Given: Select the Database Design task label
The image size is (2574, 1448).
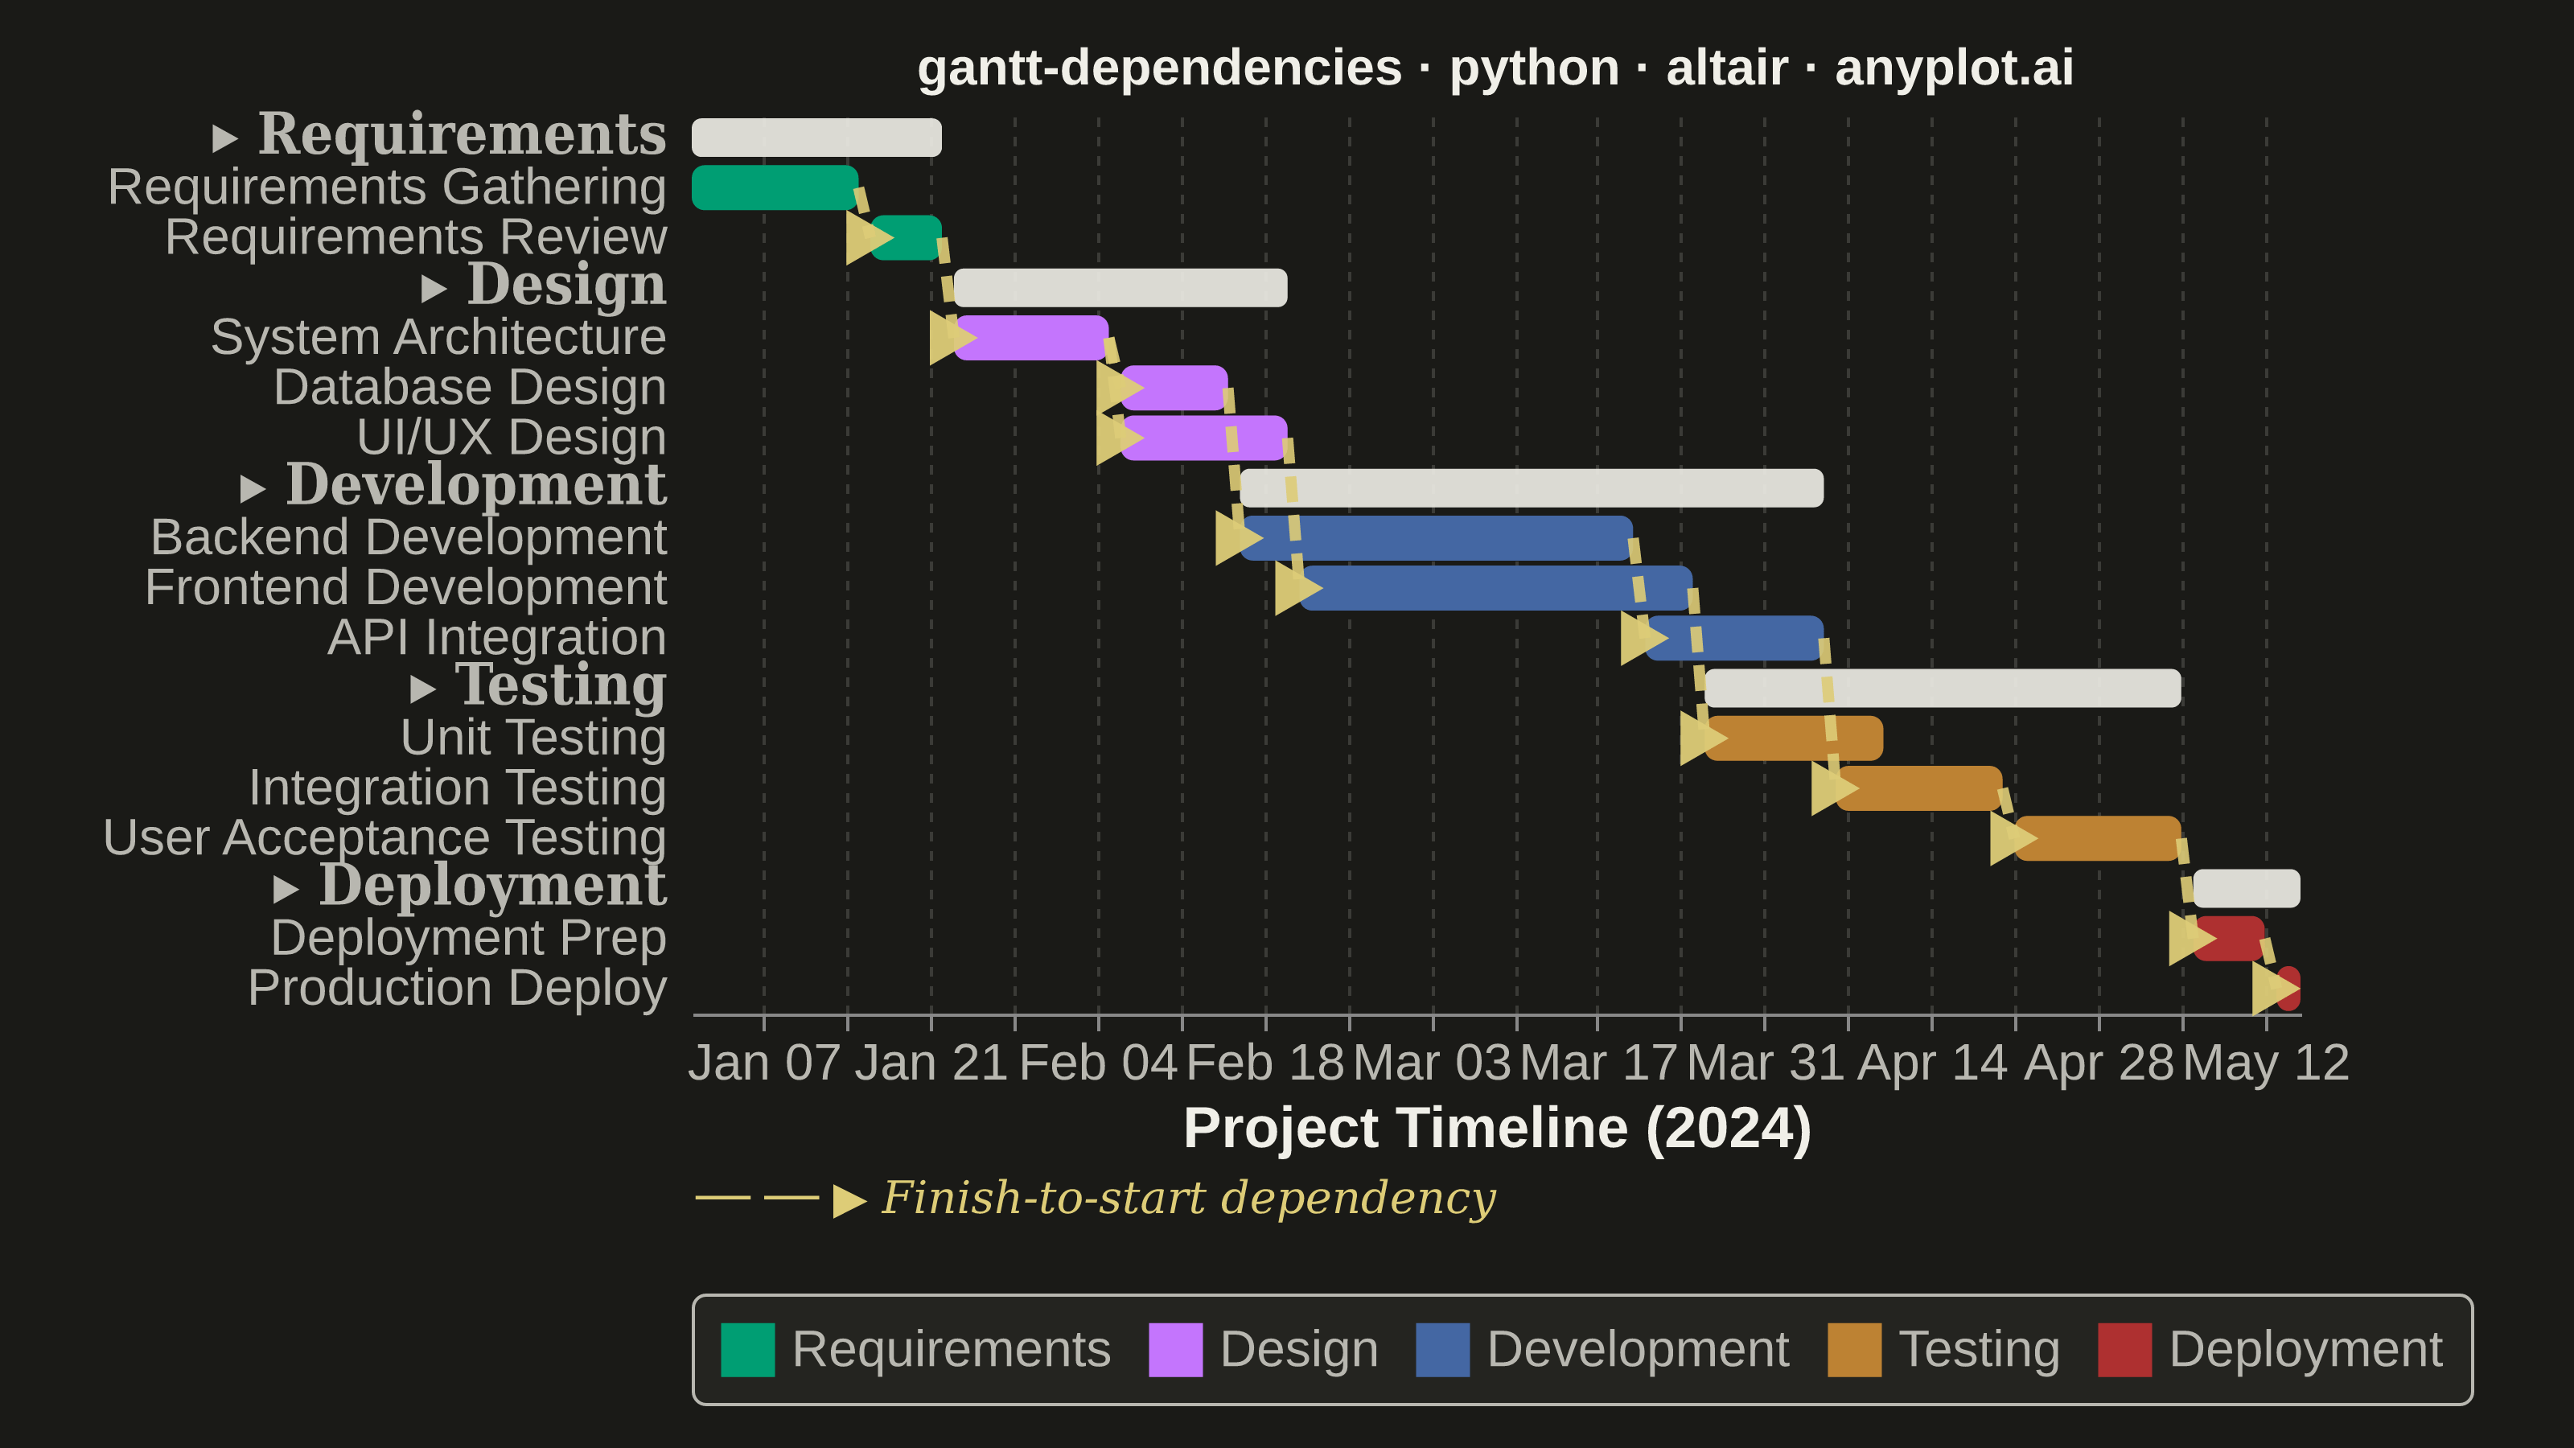Looking at the screenshot, I should [x=470, y=388].
